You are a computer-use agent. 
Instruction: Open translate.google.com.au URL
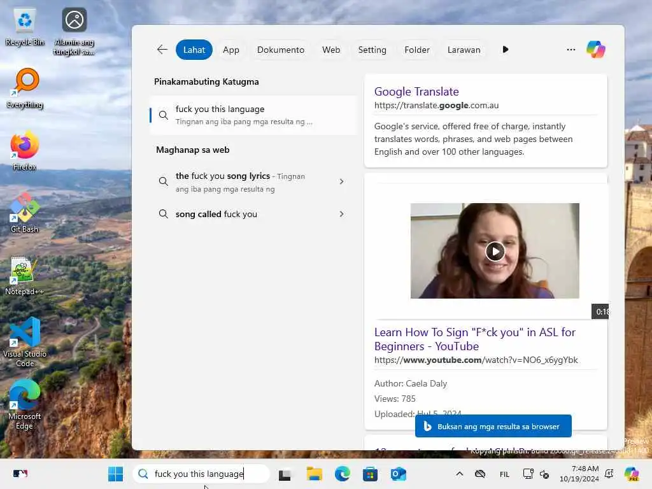click(436, 106)
